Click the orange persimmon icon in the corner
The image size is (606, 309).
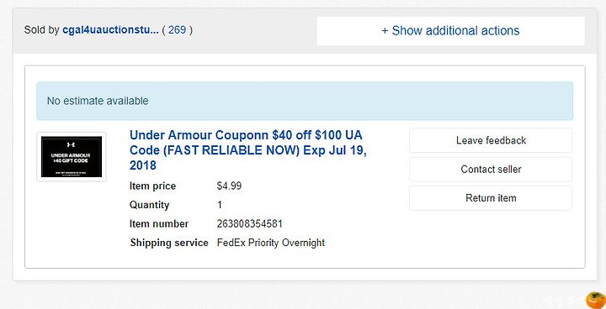pos(596,300)
